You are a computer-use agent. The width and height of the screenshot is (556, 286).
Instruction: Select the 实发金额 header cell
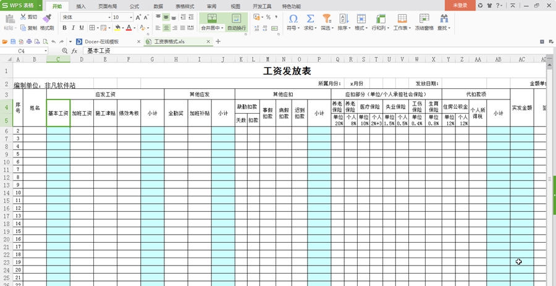(522, 107)
